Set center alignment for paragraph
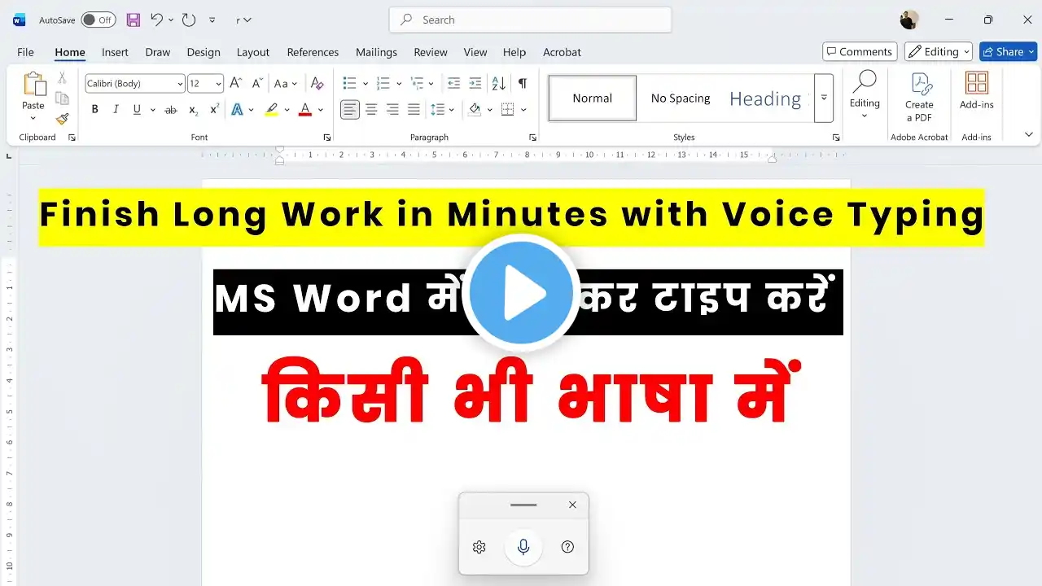The width and height of the screenshot is (1042, 586). [371, 109]
